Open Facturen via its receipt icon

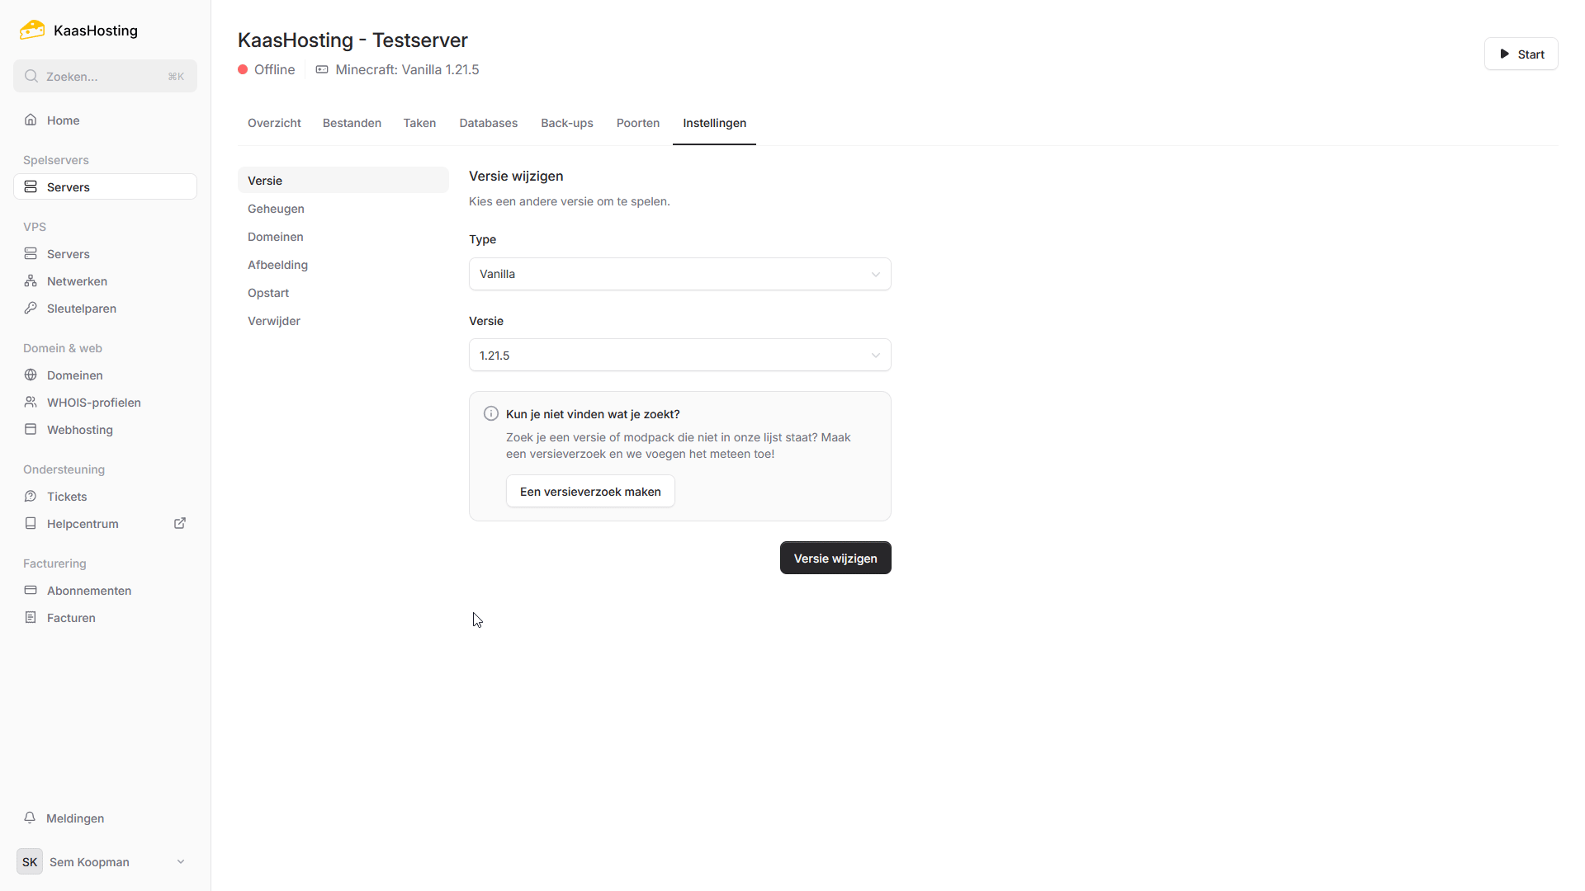[x=31, y=618]
